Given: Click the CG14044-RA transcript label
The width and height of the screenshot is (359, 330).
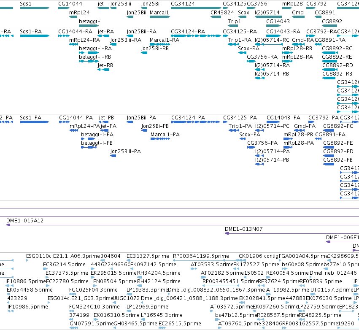Looking at the screenshot, I should (76, 31).
